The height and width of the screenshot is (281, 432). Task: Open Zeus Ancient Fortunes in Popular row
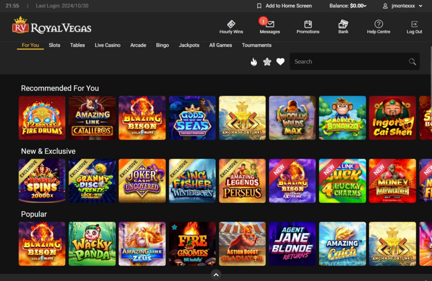coord(393,244)
